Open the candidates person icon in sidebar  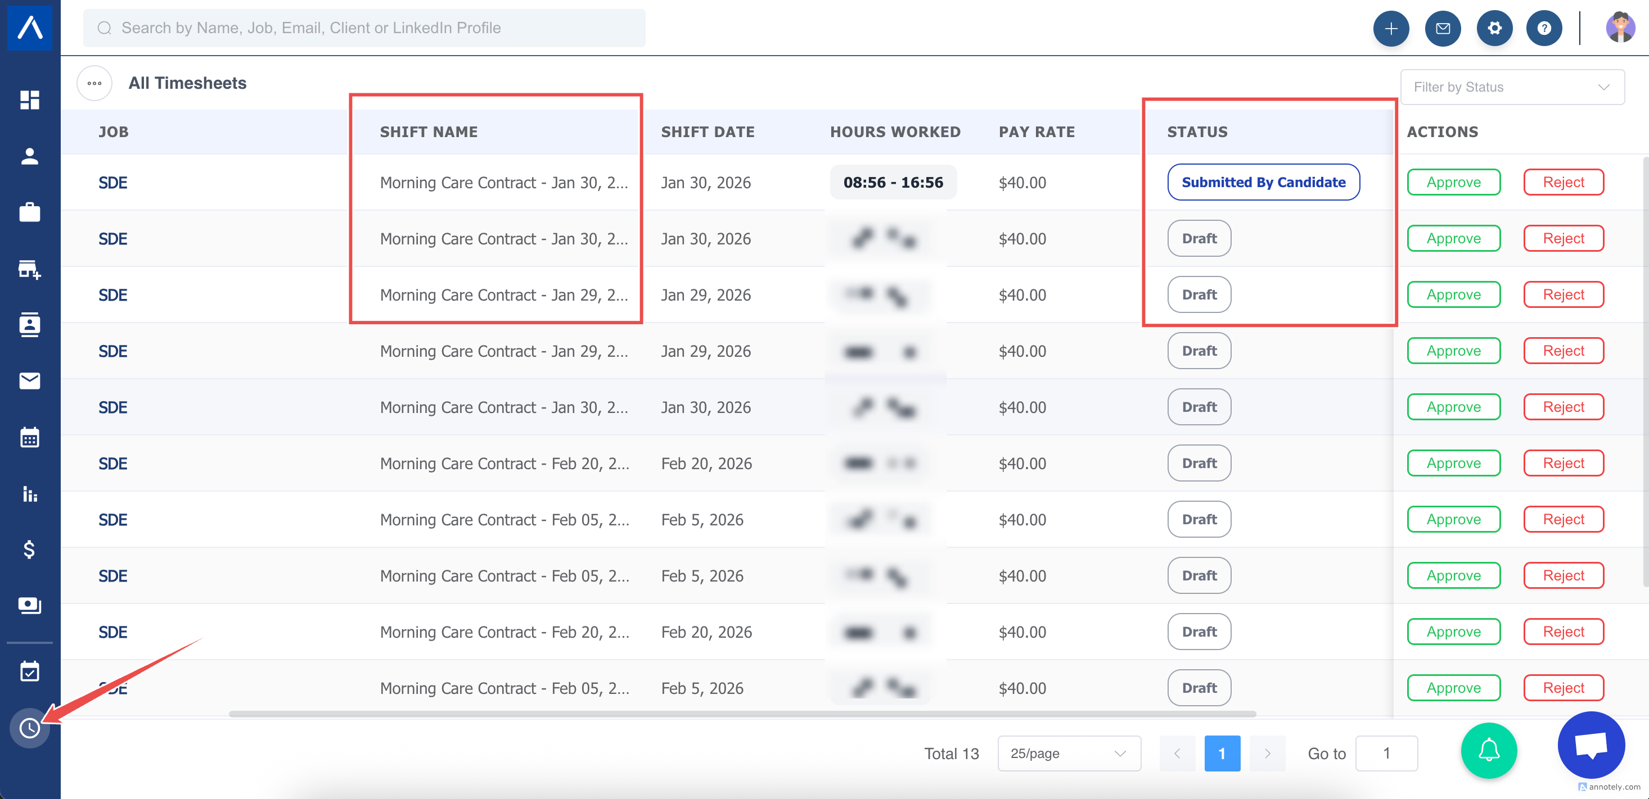tap(29, 156)
